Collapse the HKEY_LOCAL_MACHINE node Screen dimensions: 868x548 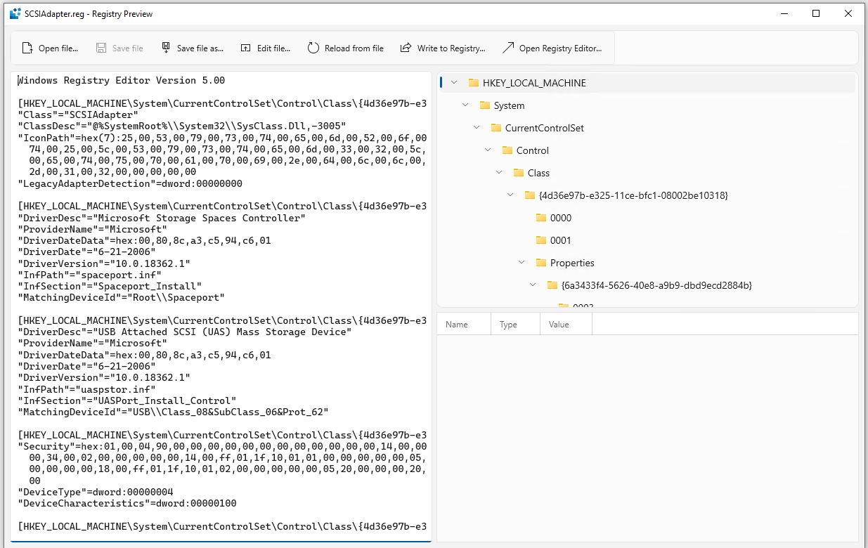[x=453, y=82]
